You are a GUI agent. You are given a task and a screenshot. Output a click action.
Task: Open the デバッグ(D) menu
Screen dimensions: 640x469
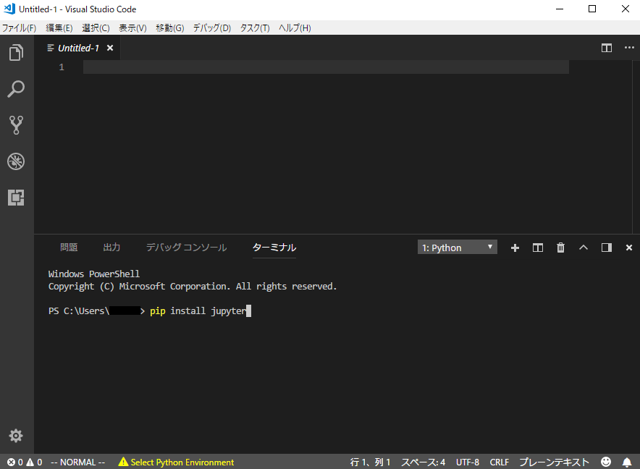(212, 28)
